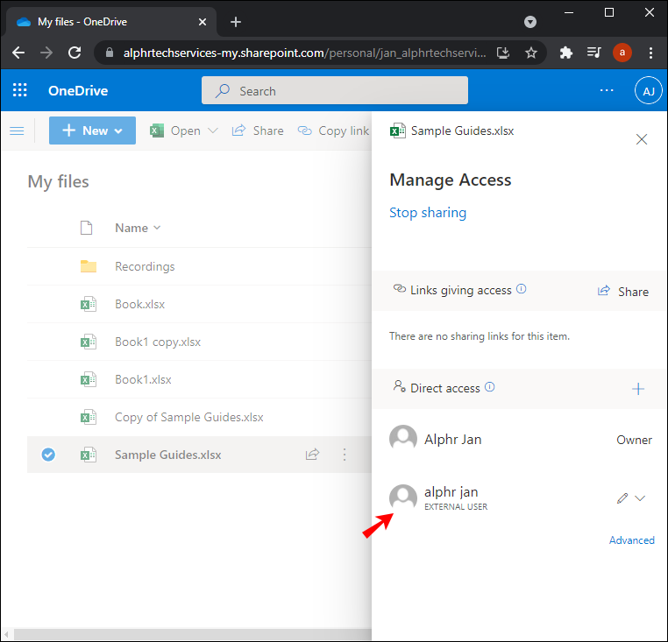This screenshot has width=668, height=642.
Task: Open the Advanced permissions link
Action: [631, 540]
